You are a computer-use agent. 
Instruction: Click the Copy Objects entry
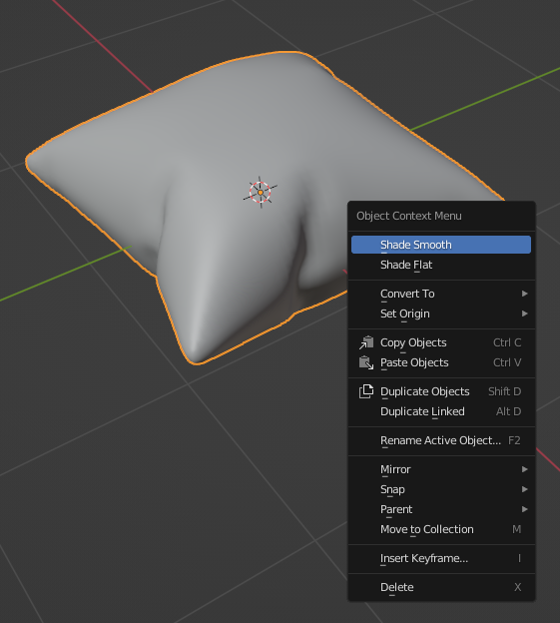pos(441,342)
